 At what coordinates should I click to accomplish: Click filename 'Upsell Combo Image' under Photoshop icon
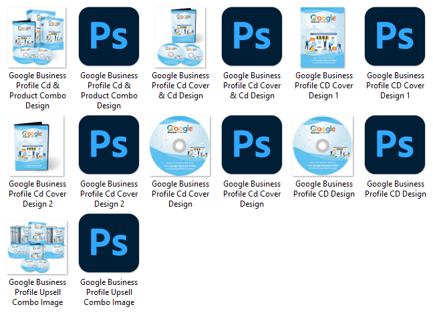pyautogui.click(x=109, y=292)
